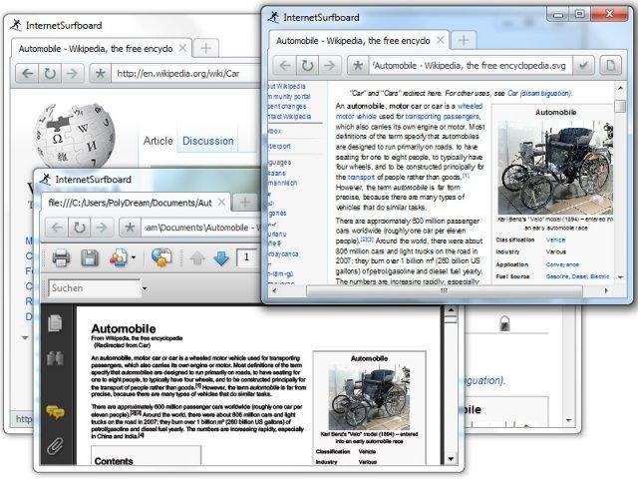Click the en.wikipedia.org/wiki/Car address field
This screenshot has width=638, height=479.
click(185, 73)
